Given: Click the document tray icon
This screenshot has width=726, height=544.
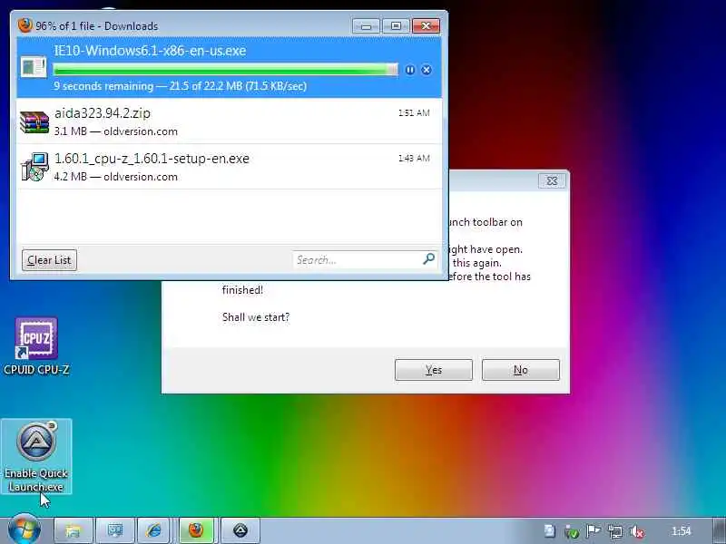Looking at the screenshot, I should [550, 531].
